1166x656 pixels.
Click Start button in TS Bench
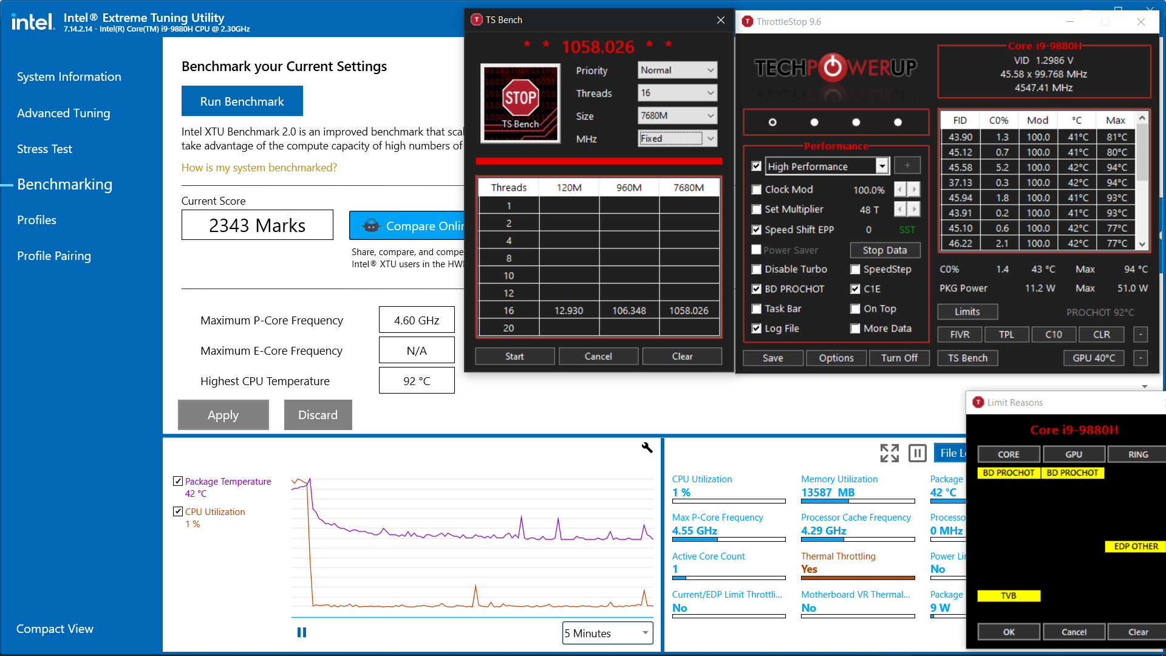point(513,357)
